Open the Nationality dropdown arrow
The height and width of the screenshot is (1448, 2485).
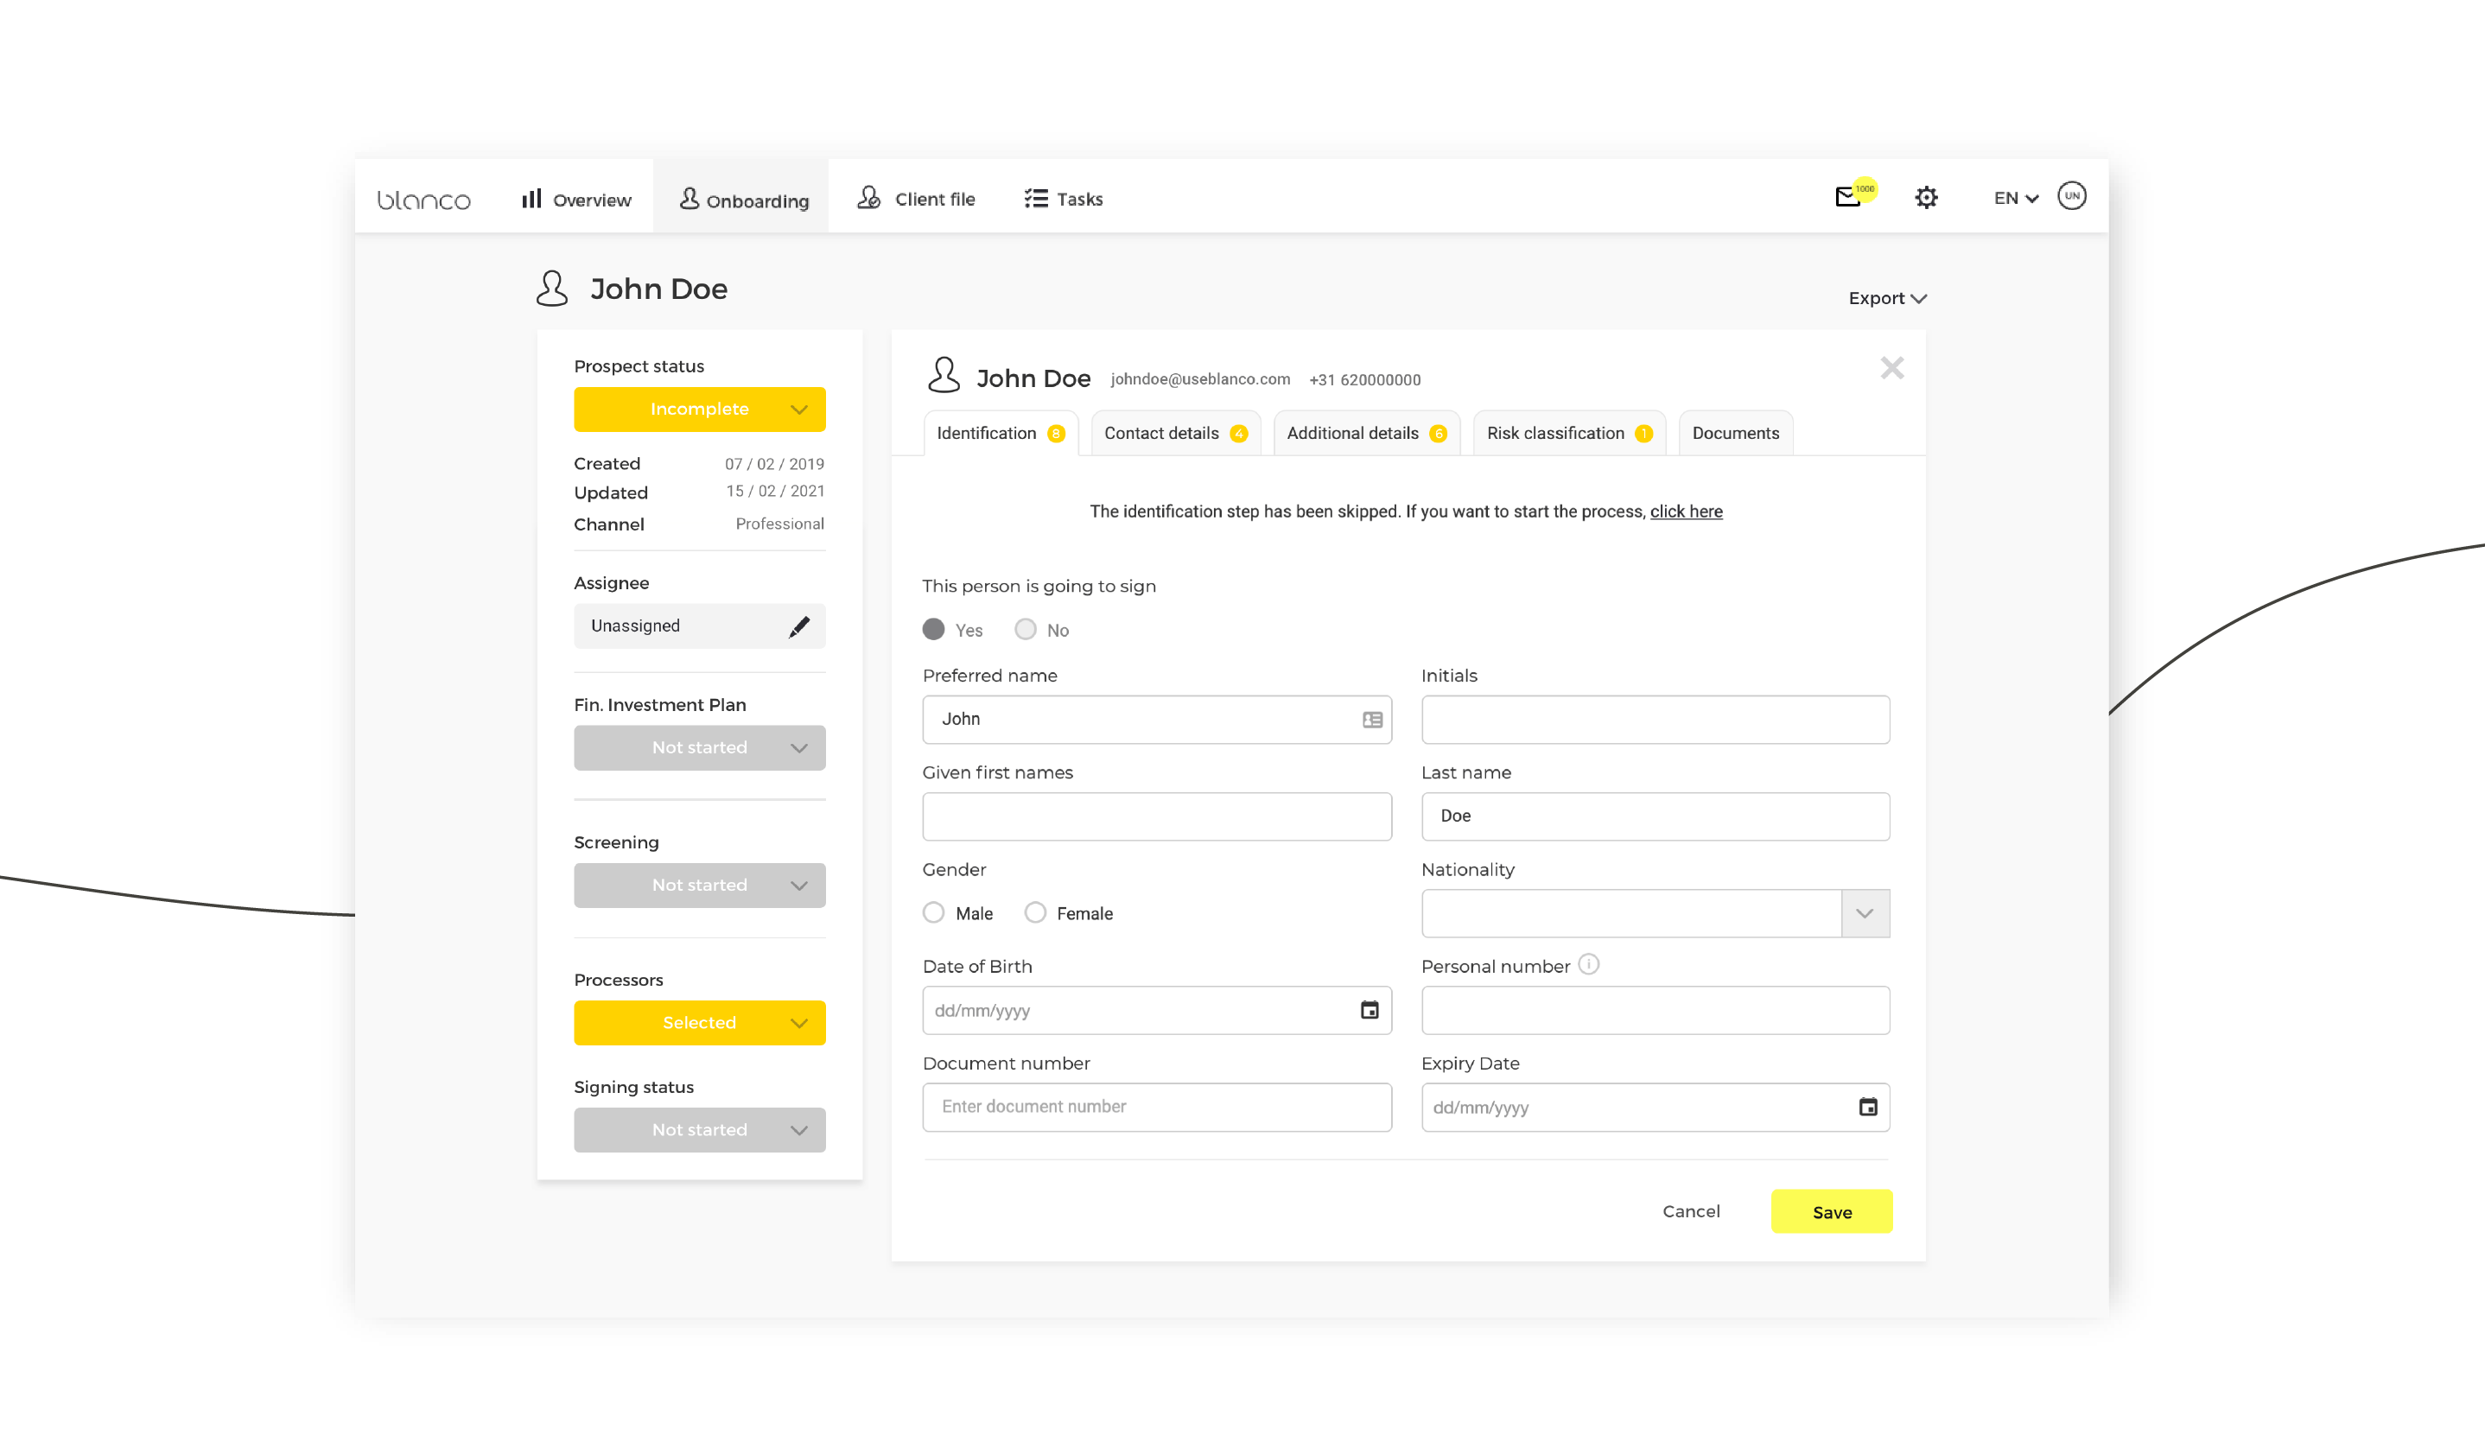pos(1865,914)
